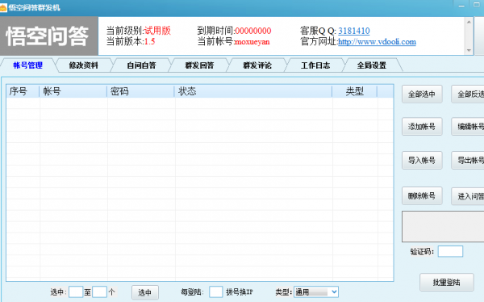Click the 进入问答 button
484x302 pixels.
pyautogui.click(x=468, y=196)
